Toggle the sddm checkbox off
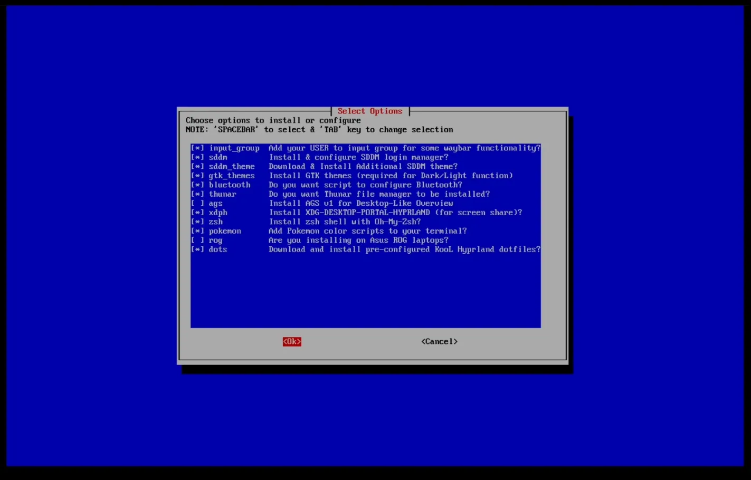The width and height of the screenshot is (751, 480). (x=197, y=157)
